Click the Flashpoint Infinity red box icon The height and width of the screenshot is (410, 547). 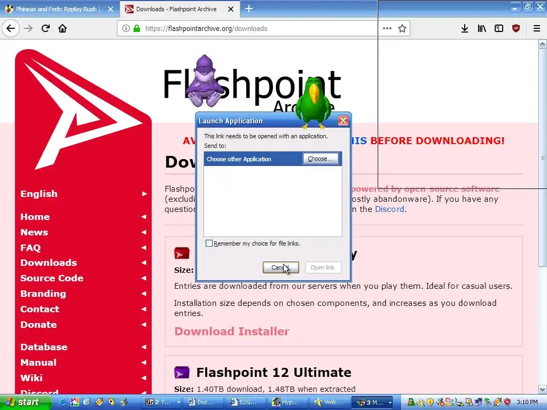tap(182, 253)
